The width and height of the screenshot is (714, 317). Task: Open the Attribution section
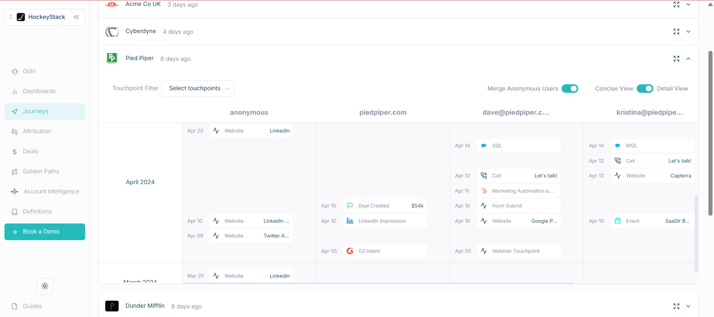(45, 131)
